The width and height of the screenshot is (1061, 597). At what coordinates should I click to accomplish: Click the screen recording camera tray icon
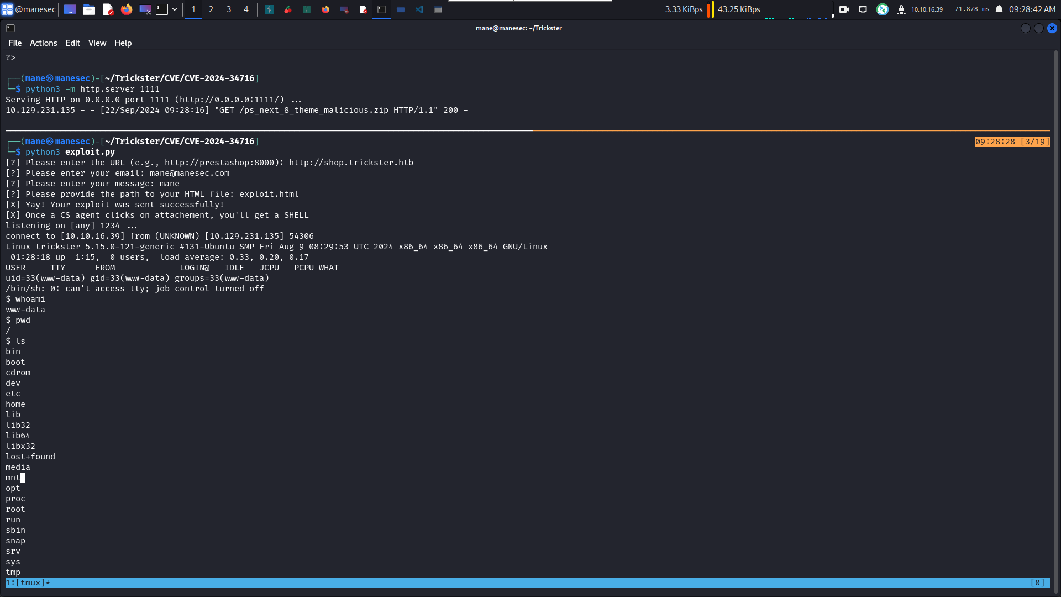coord(844,9)
